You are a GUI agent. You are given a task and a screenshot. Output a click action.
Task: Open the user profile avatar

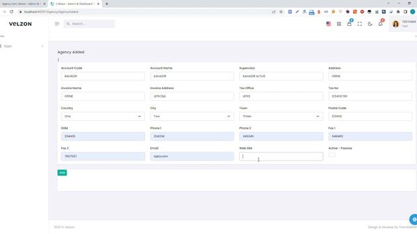point(395,24)
